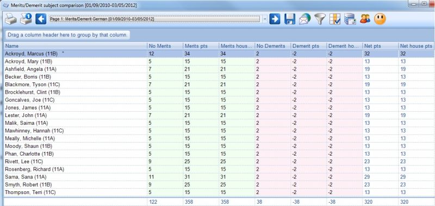
Task: Select row Rivett, Lee (11C)
Action: (219, 162)
